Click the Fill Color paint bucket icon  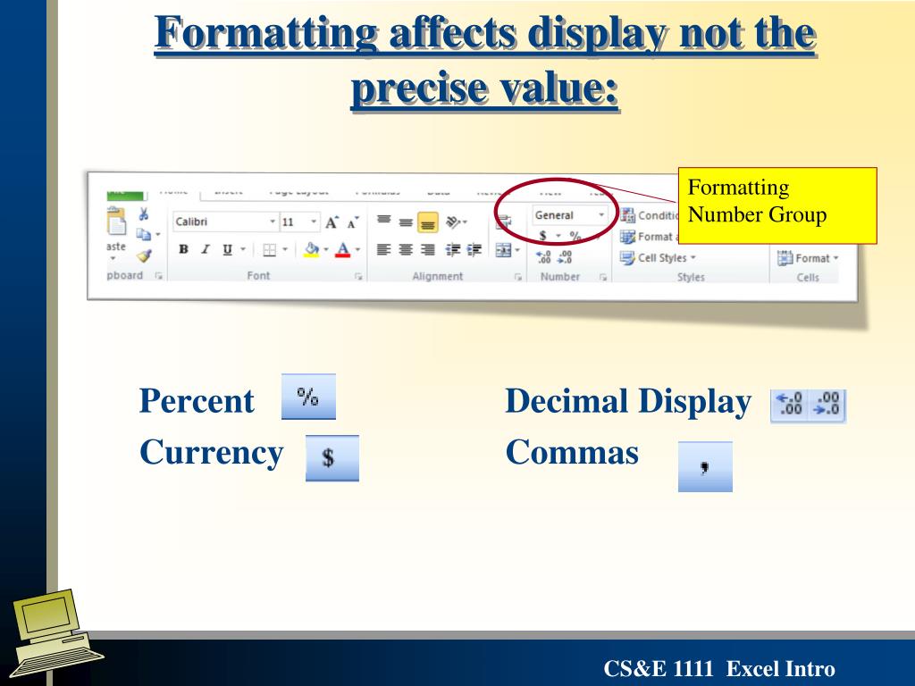coord(312,248)
